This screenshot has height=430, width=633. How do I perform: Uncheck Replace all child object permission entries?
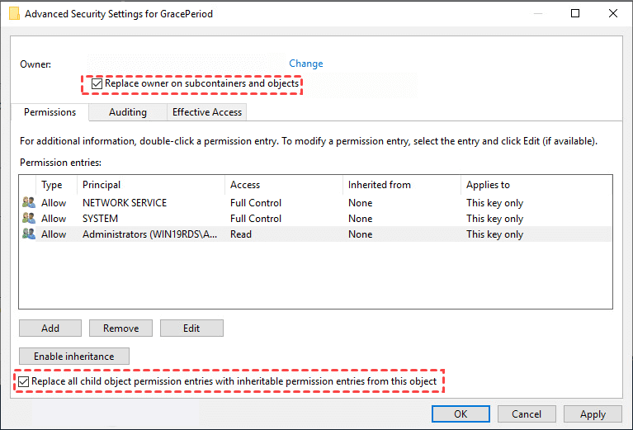click(x=24, y=381)
